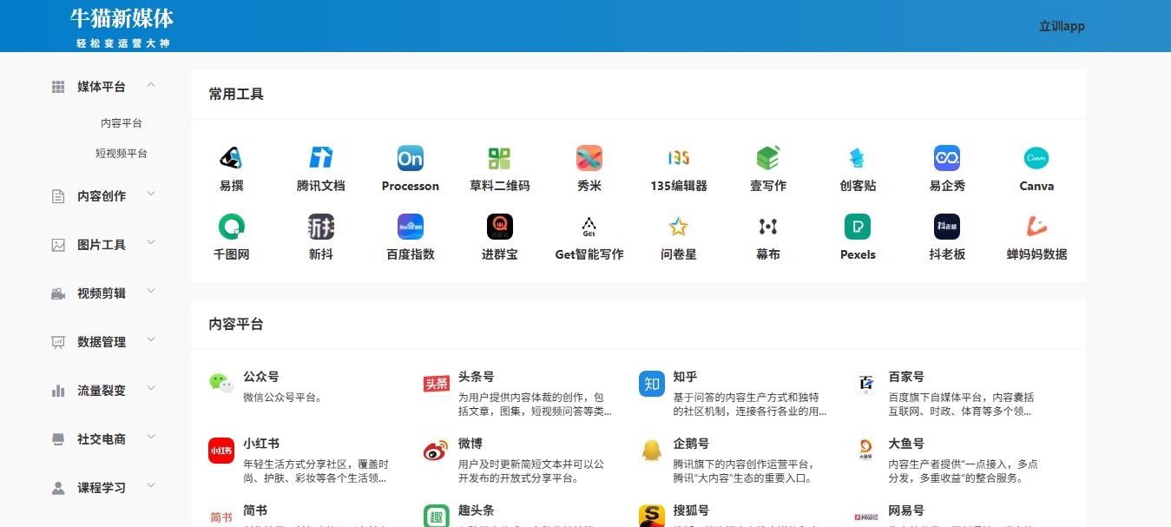Select the 内容平台 sidebar submenu item

click(x=122, y=123)
